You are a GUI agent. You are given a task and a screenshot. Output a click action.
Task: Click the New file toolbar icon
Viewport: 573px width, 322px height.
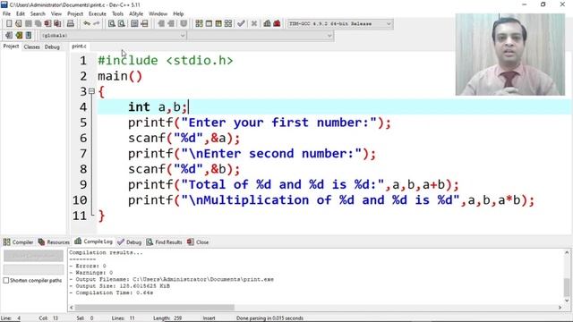9,24
